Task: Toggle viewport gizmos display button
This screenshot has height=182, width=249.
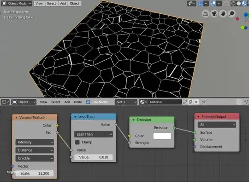Action: coord(201,4)
